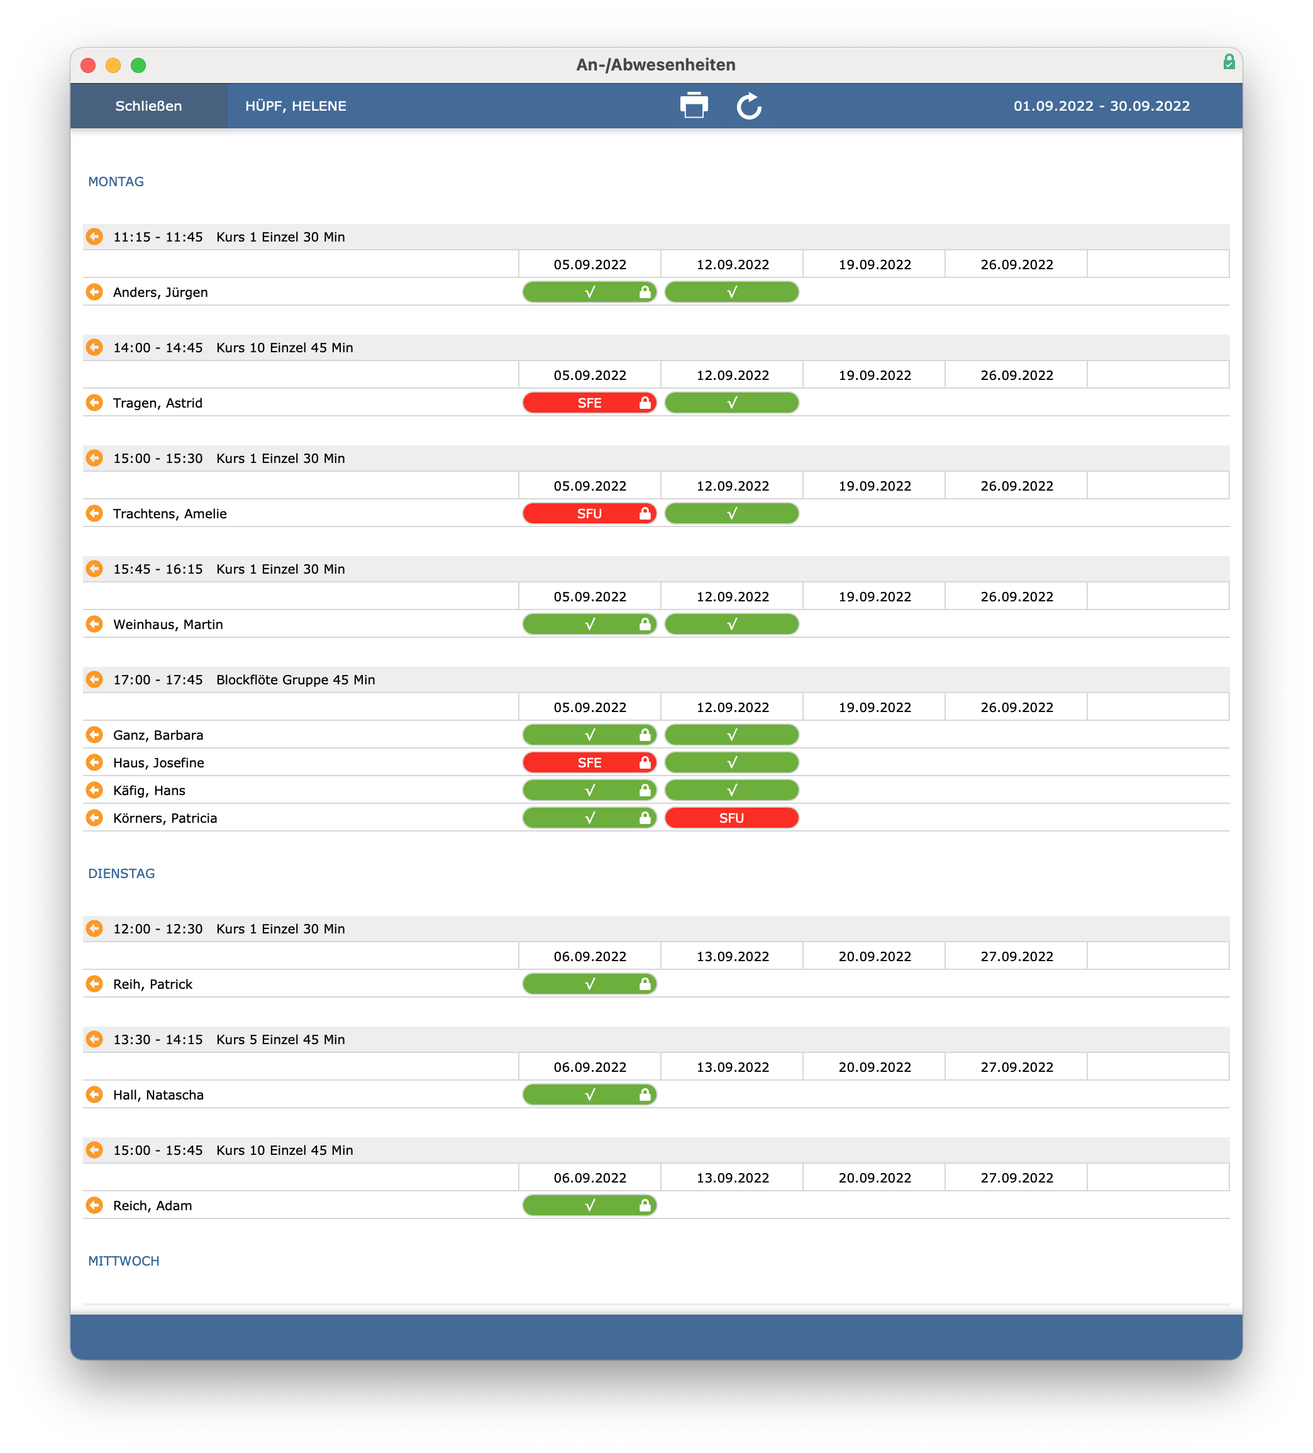Print the attendance list via printer icon
The height and width of the screenshot is (1453, 1313).
click(x=693, y=105)
